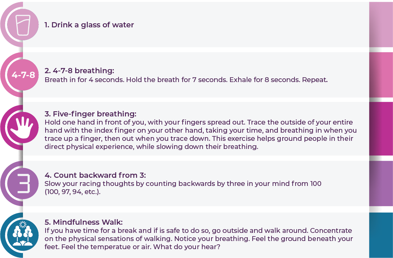Image resolution: width=393 pixels, height=258 pixels.
Task: Click the 4-7-8 breathing instruction sentence
Action: pyautogui.click(x=186, y=80)
